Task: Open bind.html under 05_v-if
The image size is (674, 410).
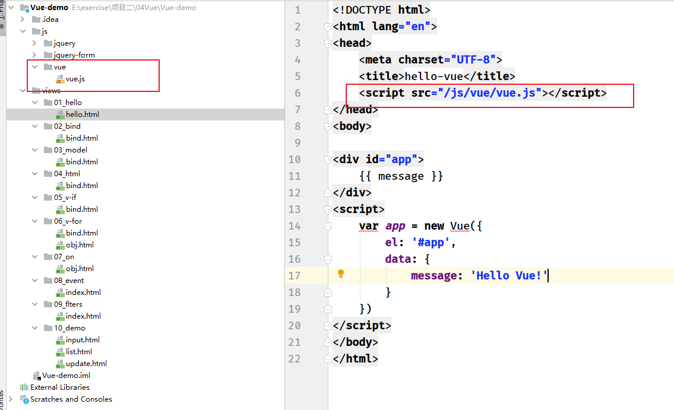Action: click(x=82, y=209)
